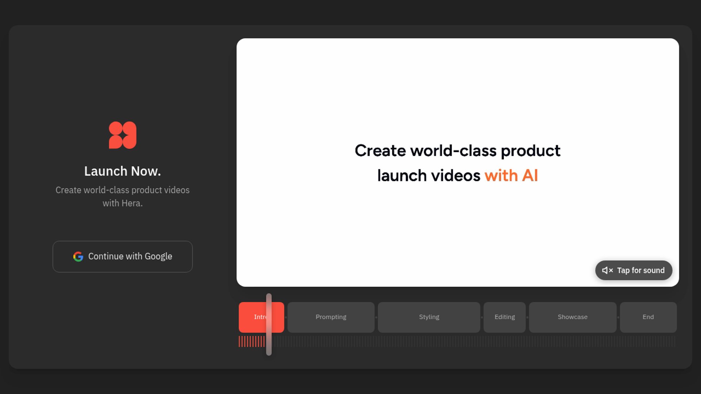Screen dimensions: 701x394
Task: Click the muted speaker icon
Action: point(607,270)
